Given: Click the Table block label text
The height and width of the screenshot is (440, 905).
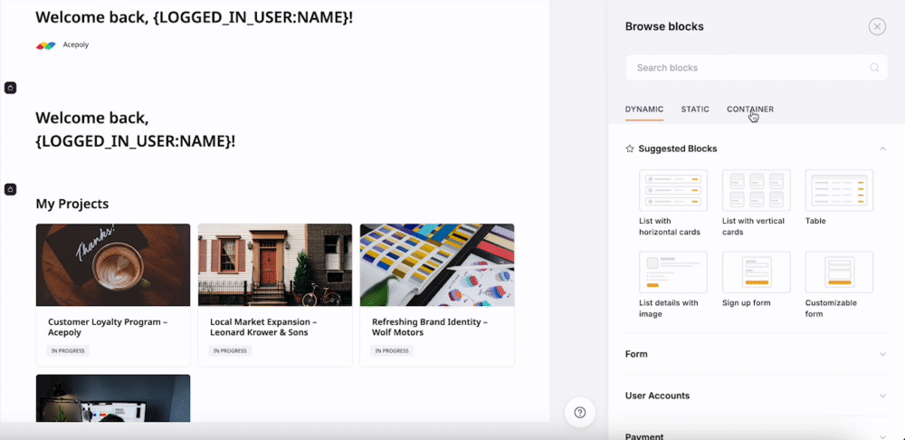Looking at the screenshot, I should [815, 221].
